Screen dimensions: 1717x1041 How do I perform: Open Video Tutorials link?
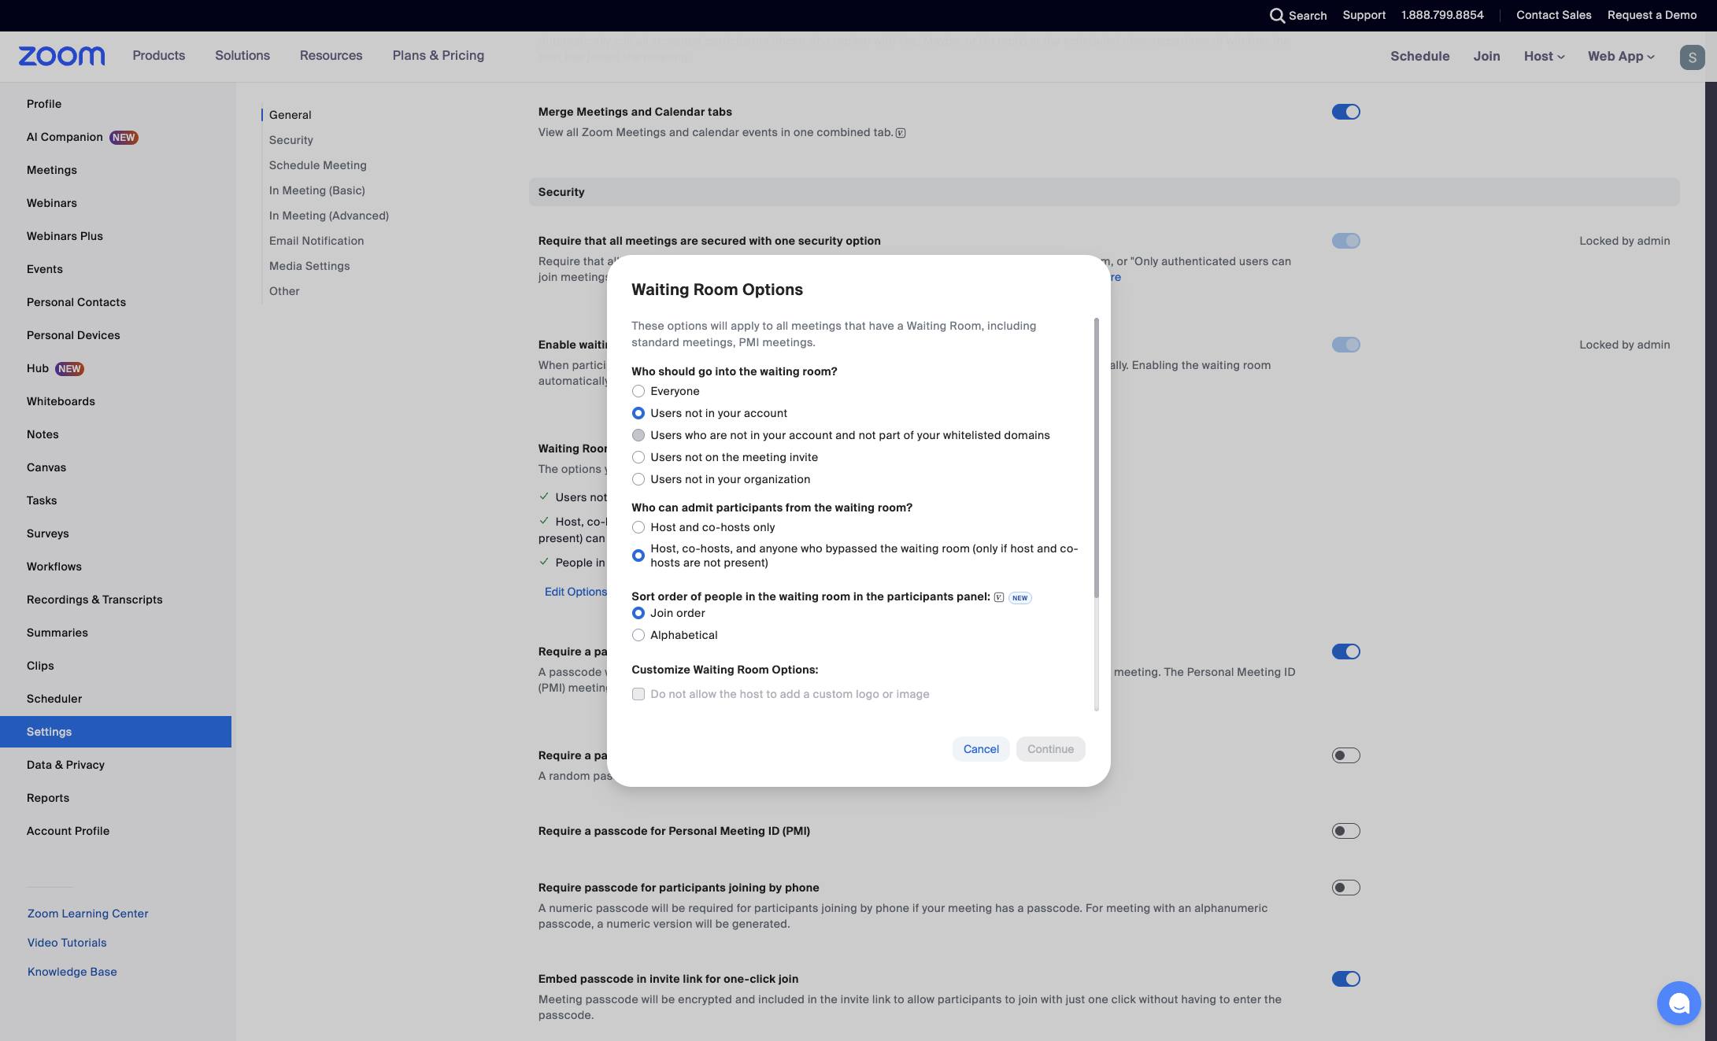click(x=67, y=943)
